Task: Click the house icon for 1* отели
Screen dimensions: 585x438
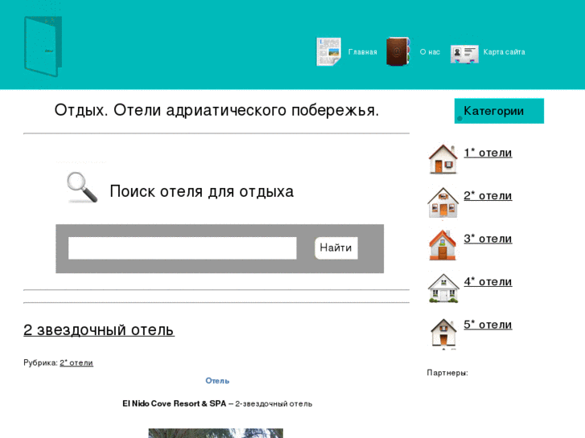Action: pos(443,159)
